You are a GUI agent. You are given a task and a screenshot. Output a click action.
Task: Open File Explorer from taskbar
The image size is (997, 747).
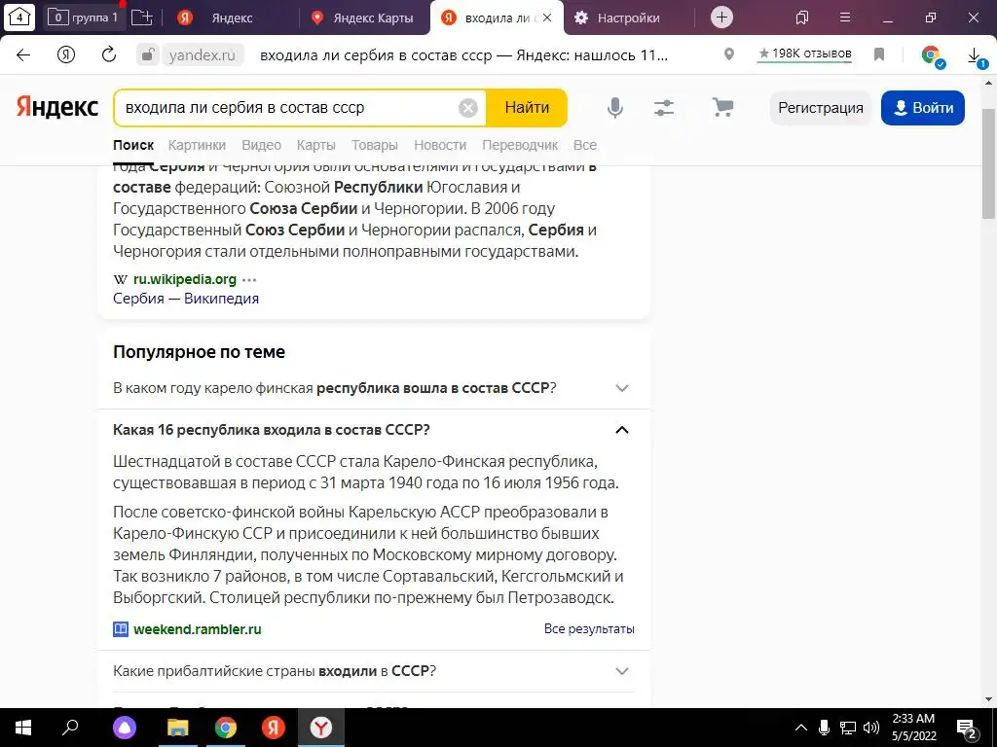(178, 728)
